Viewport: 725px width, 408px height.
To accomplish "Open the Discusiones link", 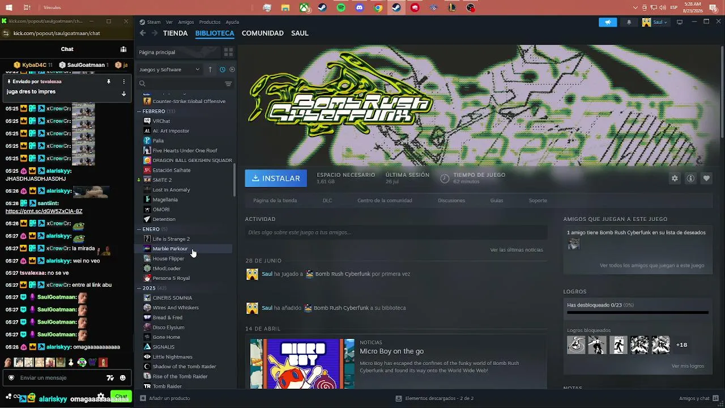I will [x=451, y=201].
